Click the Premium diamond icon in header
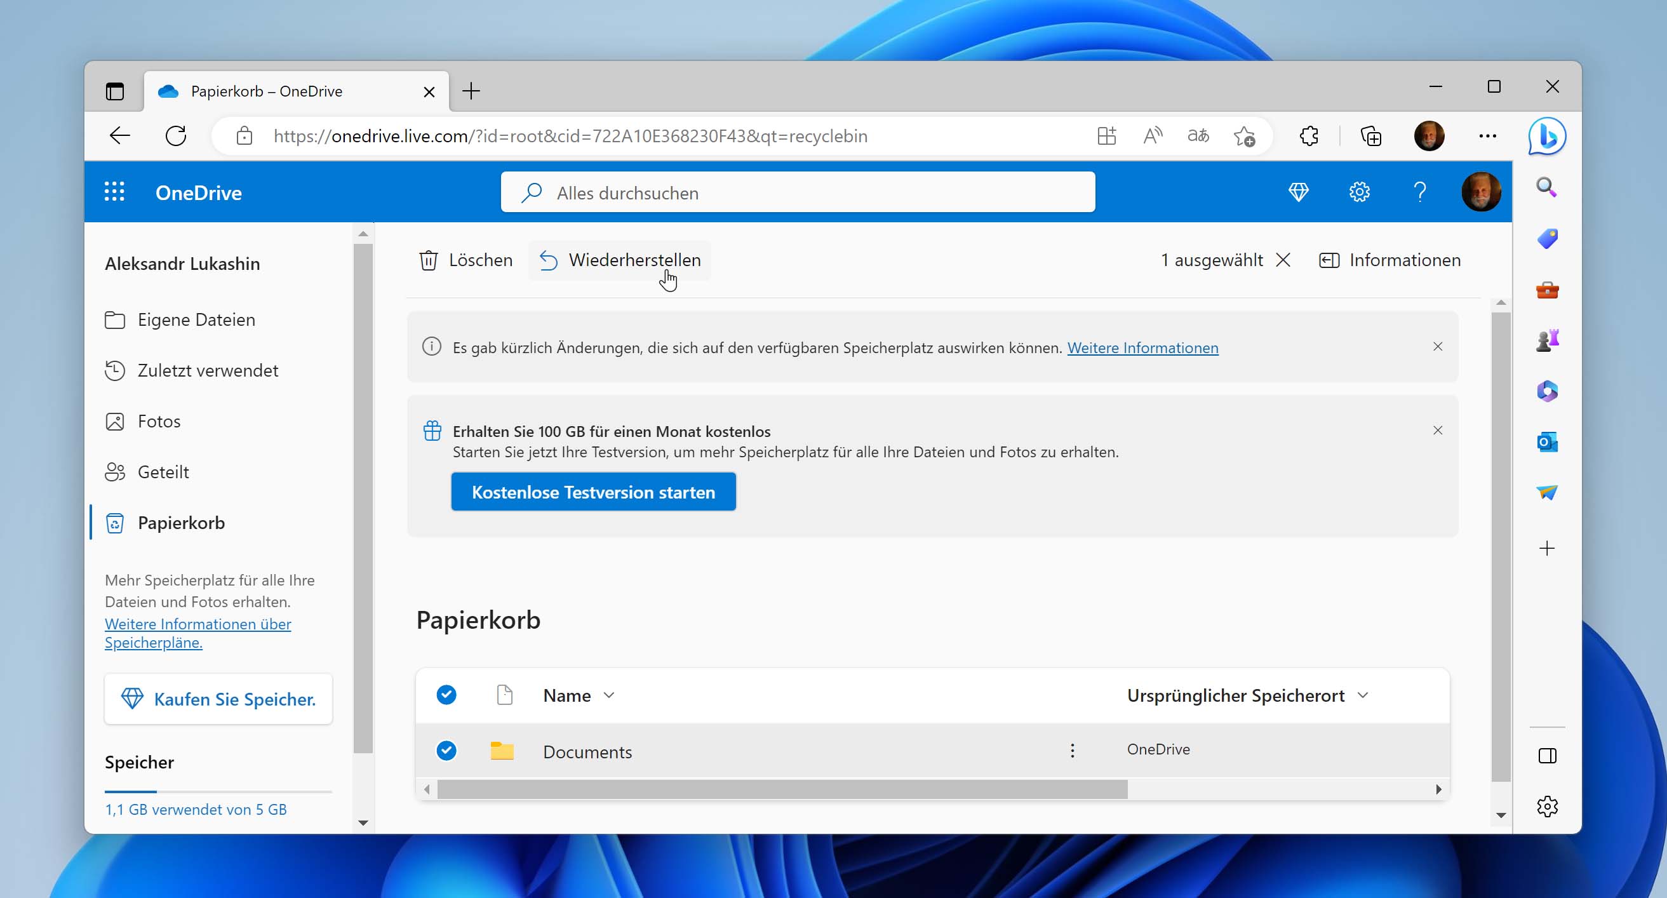The height and width of the screenshot is (898, 1667). pos(1298,192)
